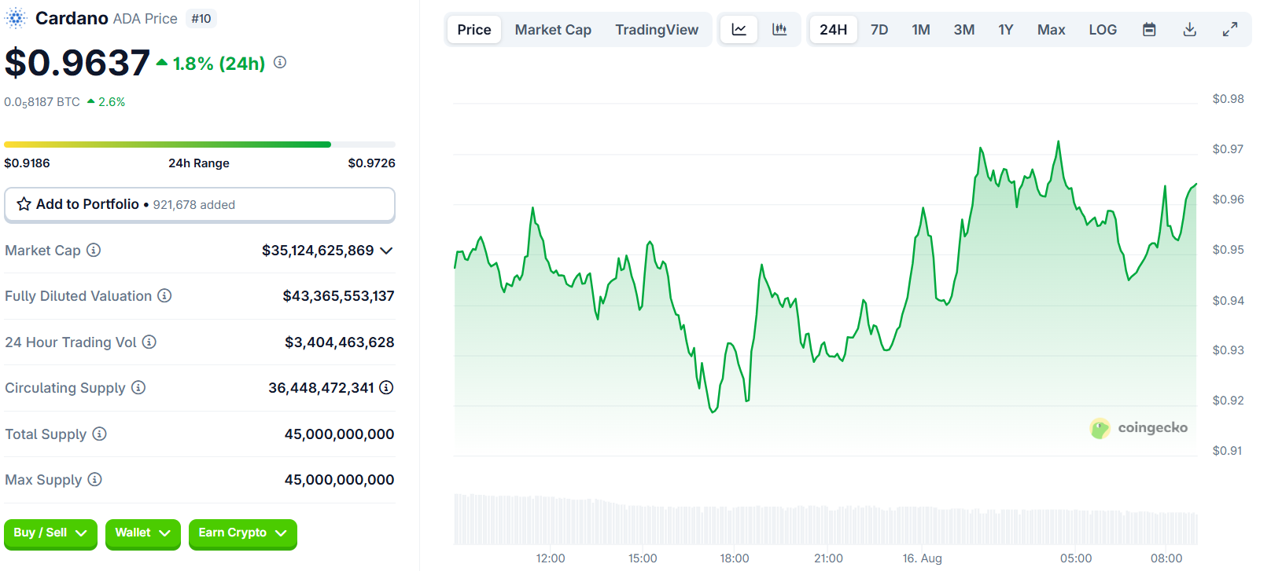
Task: Switch to the Market Cap tab
Action: pyautogui.click(x=553, y=30)
